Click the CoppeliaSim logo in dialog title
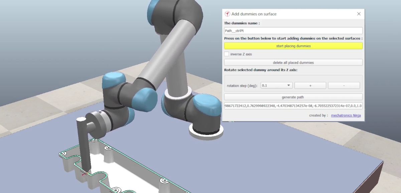 (x=227, y=14)
